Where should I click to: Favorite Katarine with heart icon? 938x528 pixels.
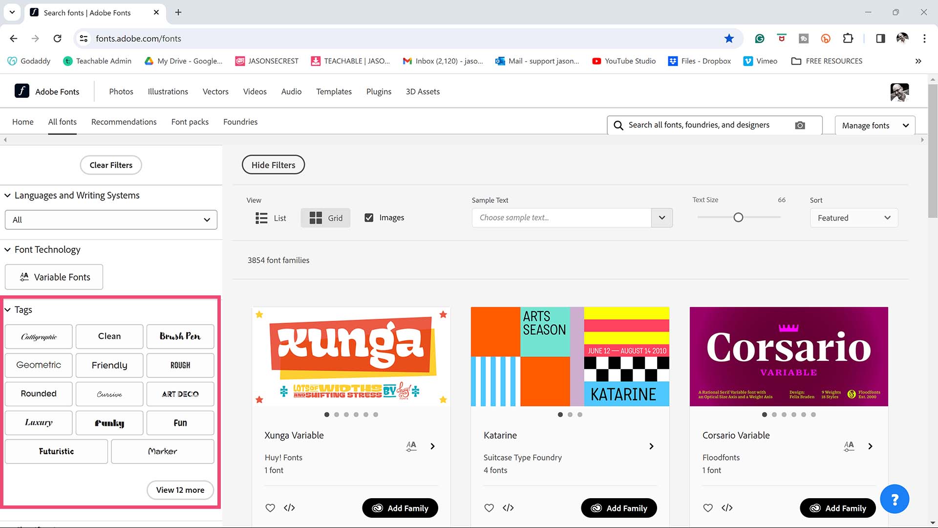(489, 508)
